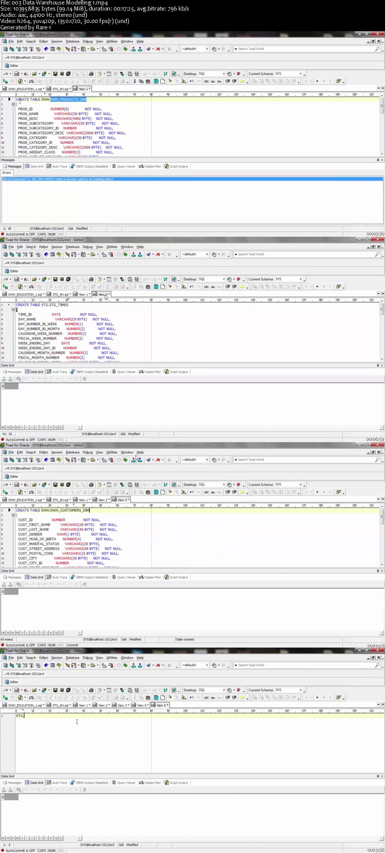Screen dimensions: 385x853
Task: Click lowercase abc icon in 00:06:59 frame
Action: pyautogui.click(x=213, y=286)
